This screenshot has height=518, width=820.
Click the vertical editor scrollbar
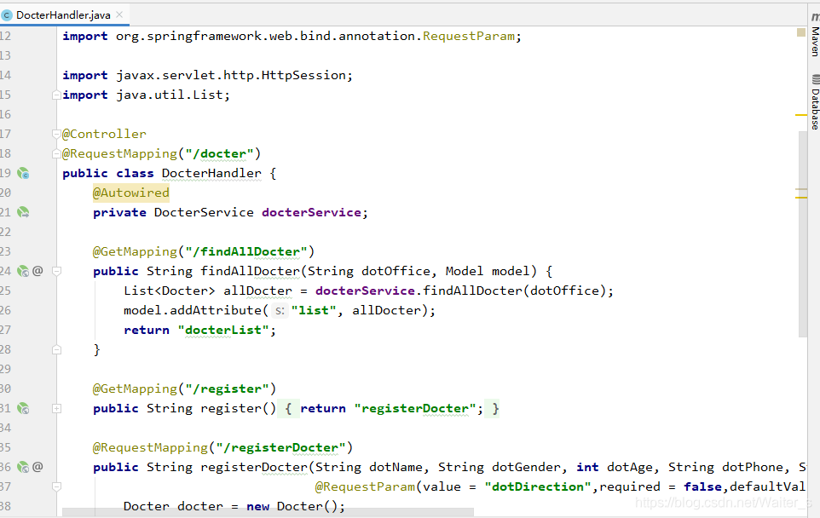(803, 234)
